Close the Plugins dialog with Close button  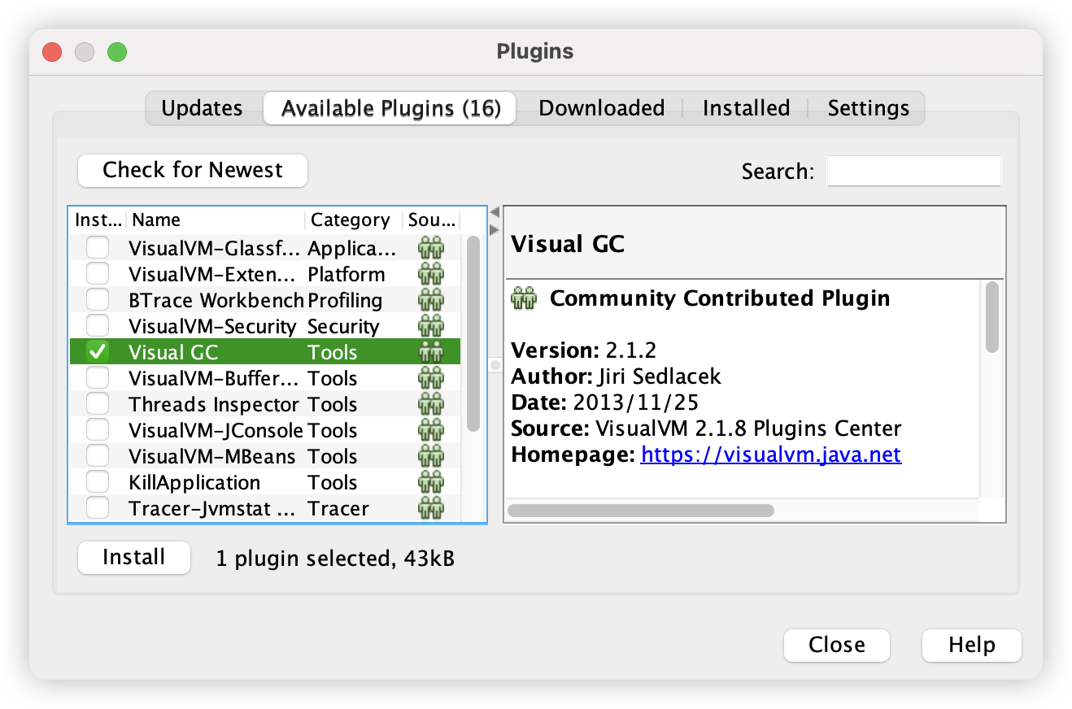(837, 645)
